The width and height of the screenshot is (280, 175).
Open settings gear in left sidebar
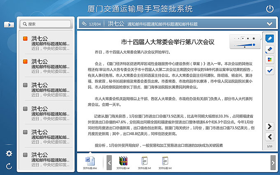pos(9,154)
